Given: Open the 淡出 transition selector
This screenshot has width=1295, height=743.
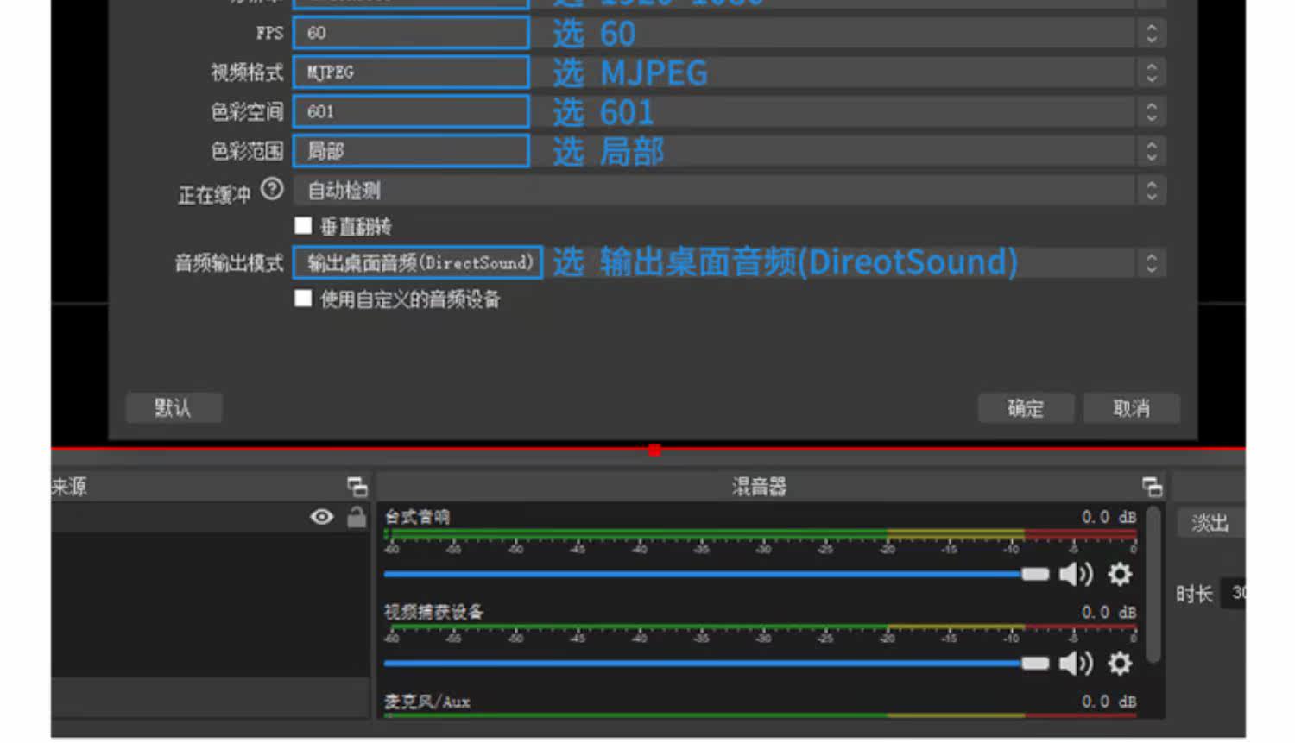Looking at the screenshot, I should pos(1210,523).
